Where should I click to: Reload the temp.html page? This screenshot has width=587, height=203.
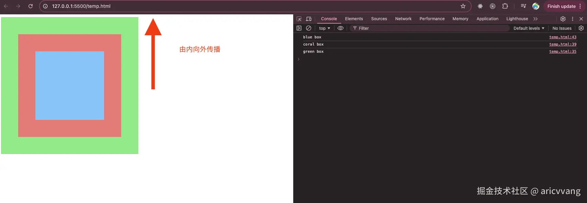coord(31,6)
